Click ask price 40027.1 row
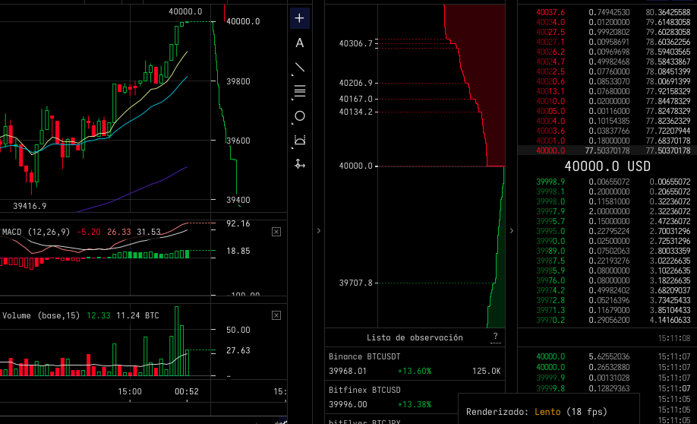This screenshot has width=697, height=424. [607, 42]
